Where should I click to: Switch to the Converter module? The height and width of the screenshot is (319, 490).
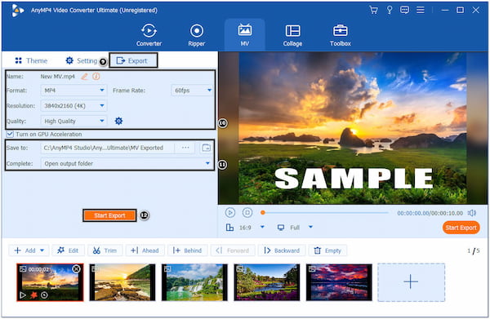(149, 35)
